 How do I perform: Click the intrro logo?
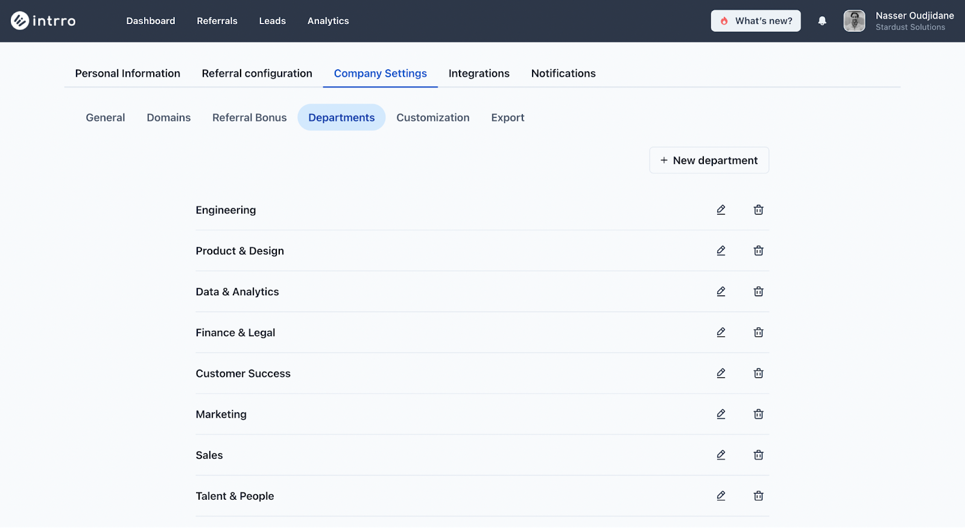click(43, 21)
